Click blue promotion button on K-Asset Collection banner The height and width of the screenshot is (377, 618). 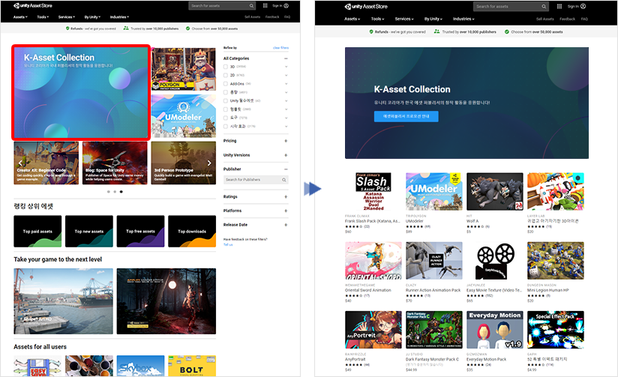click(x=406, y=116)
